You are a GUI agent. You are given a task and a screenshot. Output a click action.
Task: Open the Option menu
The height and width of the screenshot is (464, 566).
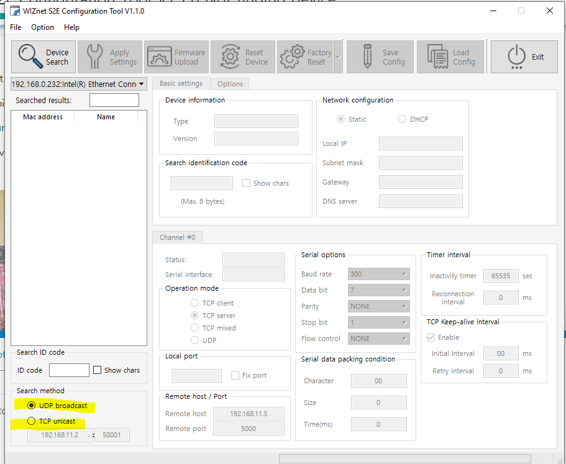click(42, 27)
